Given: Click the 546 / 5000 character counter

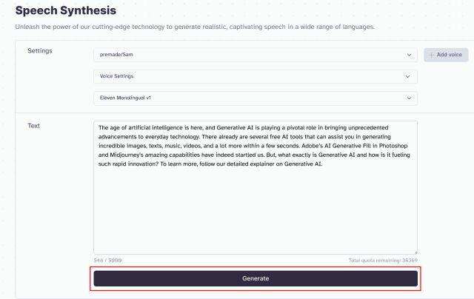Looking at the screenshot, I should (108, 261).
